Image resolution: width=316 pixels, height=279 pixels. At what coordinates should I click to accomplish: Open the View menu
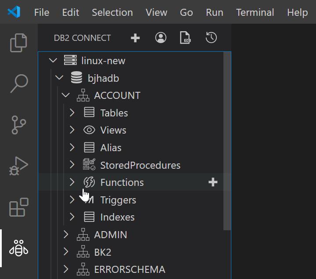(x=156, y=12)
